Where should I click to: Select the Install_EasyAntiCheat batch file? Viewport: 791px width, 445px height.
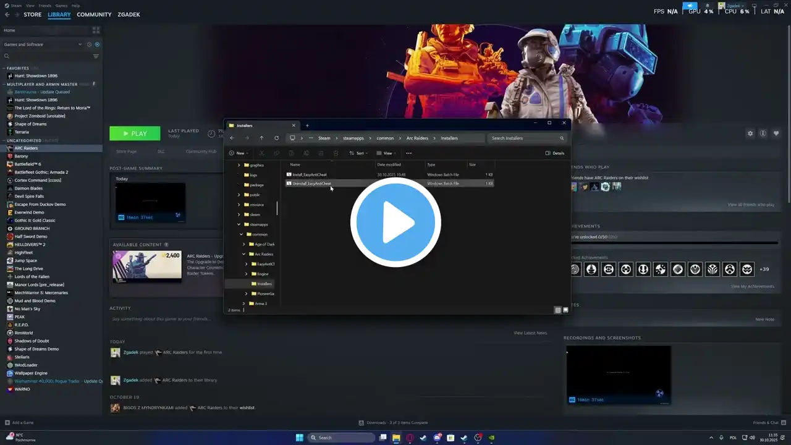[310, 175]
